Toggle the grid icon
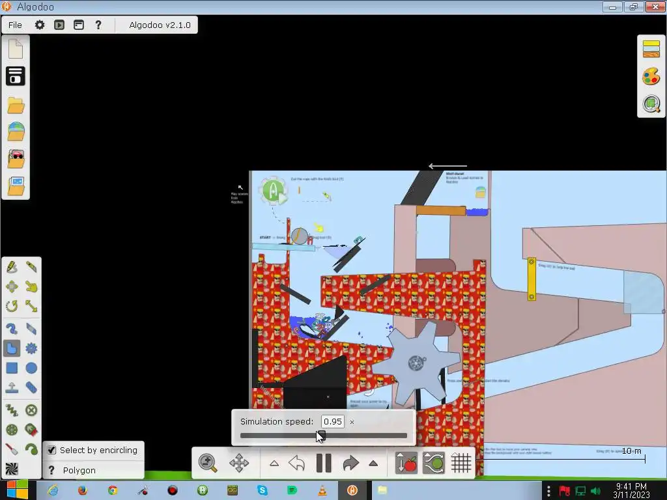Viewport: 667px width, 500px height. click(x=461, y=463)
